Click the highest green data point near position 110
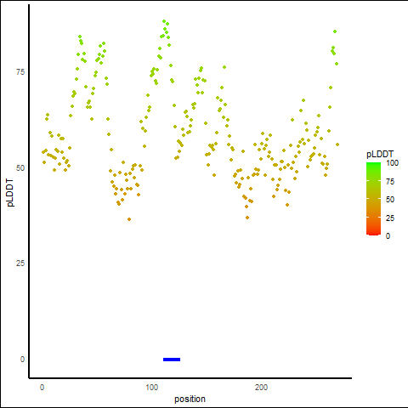 pyautogui.click(x=164, y=21)
